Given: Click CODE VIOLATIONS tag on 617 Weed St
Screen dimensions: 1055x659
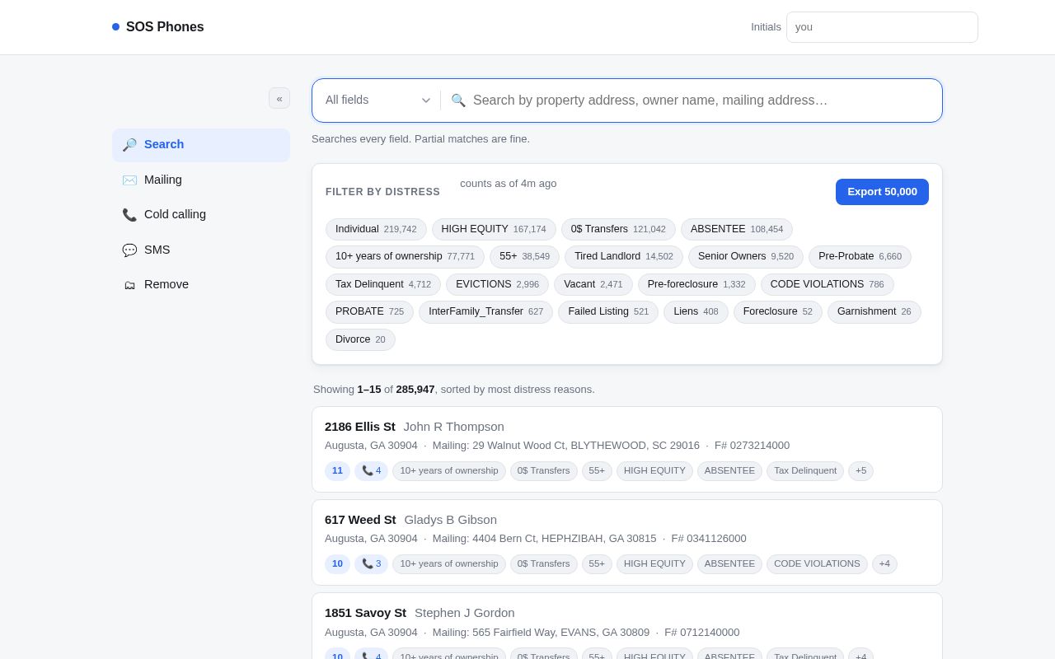Looking at the screenshot, I should pyautogui.click(x=817, y=564).
